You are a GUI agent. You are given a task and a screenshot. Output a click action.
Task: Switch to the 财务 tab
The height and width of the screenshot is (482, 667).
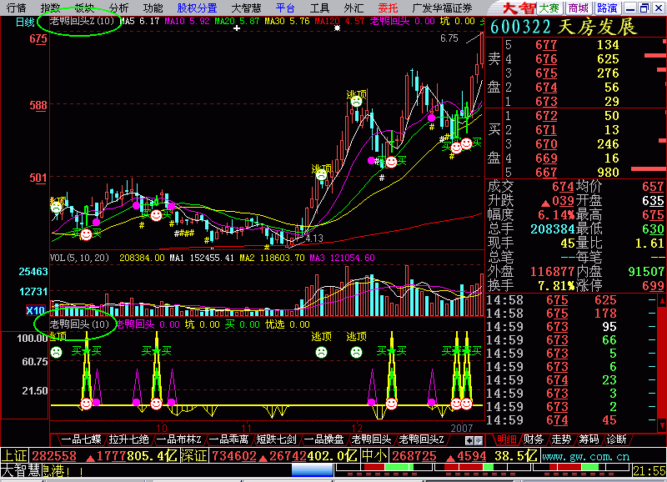pos(534,439)
